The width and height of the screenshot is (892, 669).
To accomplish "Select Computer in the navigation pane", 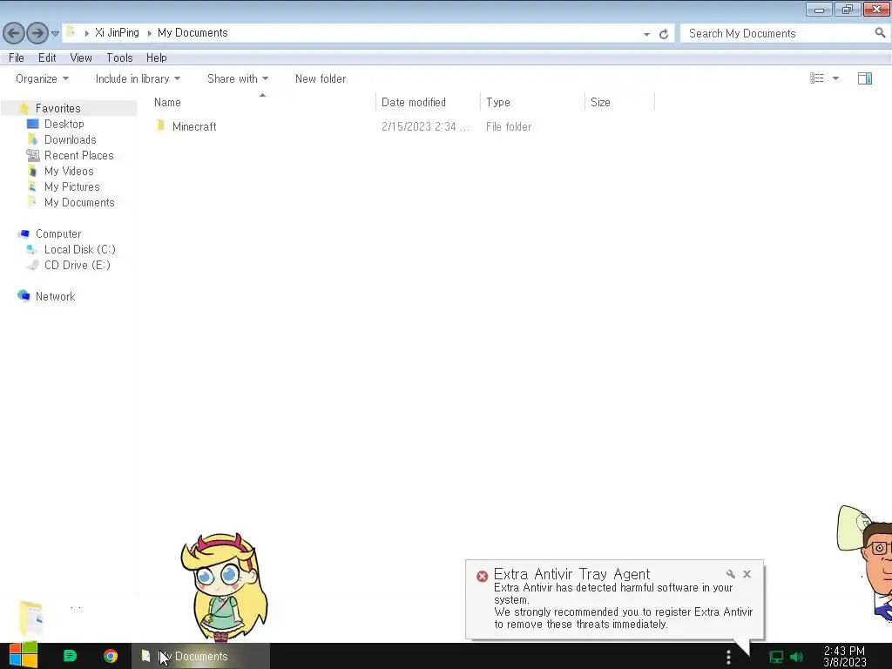I will [x=58, y=233].
